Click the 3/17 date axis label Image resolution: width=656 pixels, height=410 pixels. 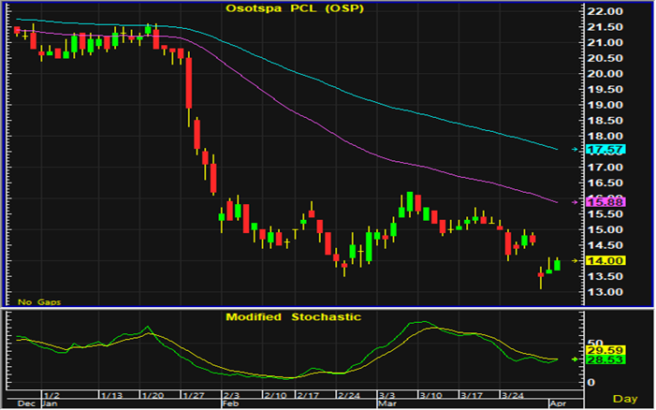click(x=472, y=395)
